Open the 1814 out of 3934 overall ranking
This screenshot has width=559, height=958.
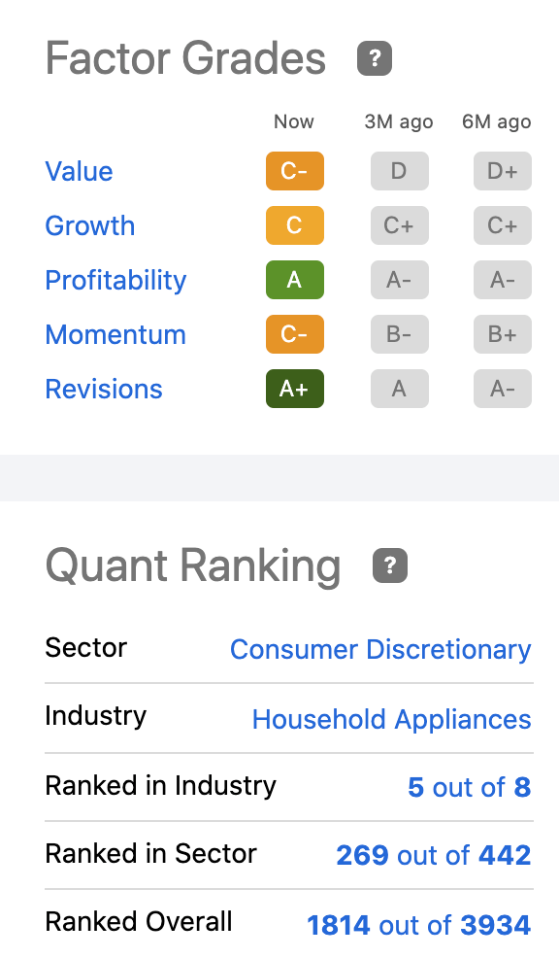coord(418,926)
